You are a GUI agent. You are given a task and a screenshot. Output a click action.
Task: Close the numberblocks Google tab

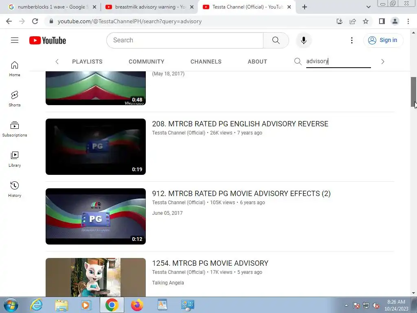[94, 7]
